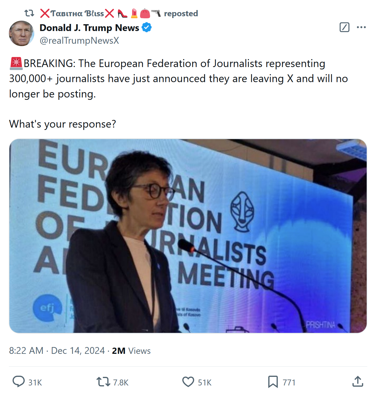This screenshot has height=394, width=377.
Task: Open the repost menu below the photo
Action: tap(103, 382)
